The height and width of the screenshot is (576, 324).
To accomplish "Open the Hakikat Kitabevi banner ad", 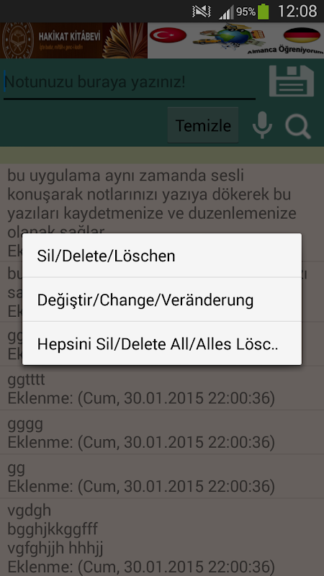I will [74, 40].
